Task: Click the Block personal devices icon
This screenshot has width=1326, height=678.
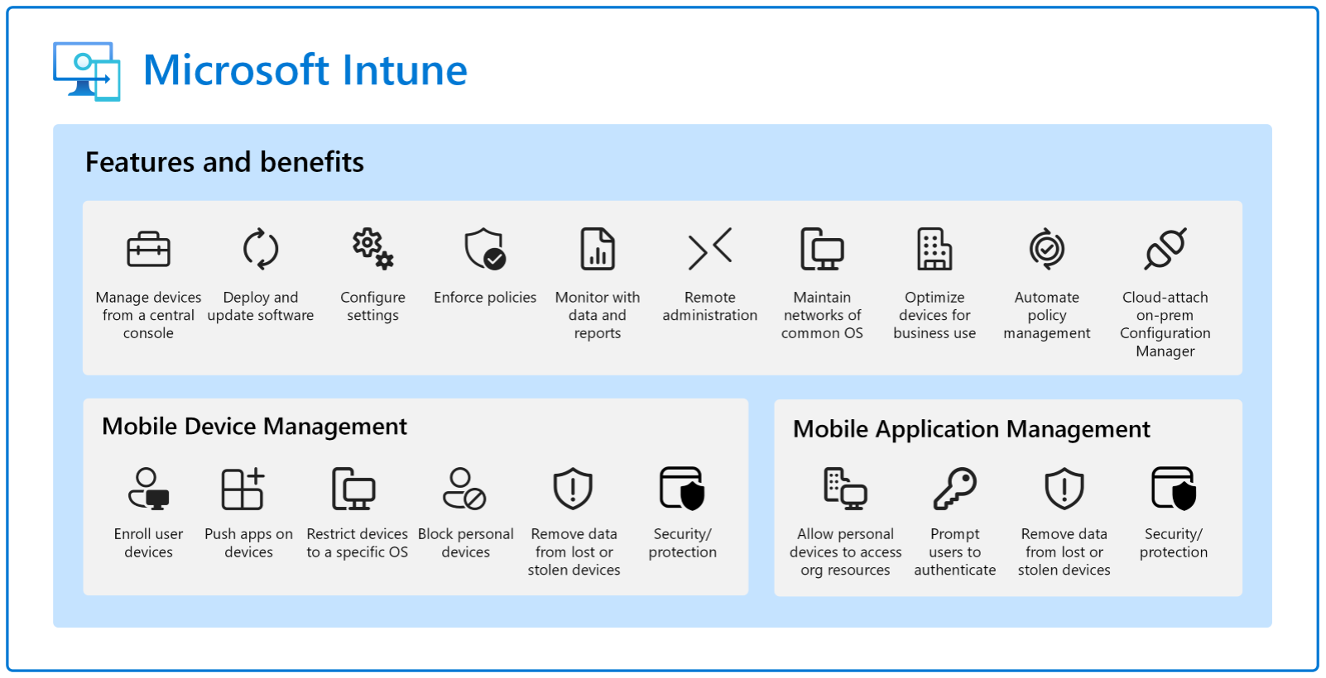Action: [x=464, y=489]
